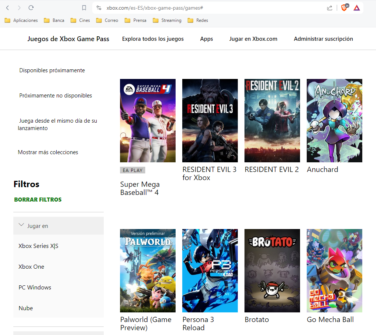Open the Correo bookmarks folder
This screenshot has height=335, width=376.
tap(107, 20)
